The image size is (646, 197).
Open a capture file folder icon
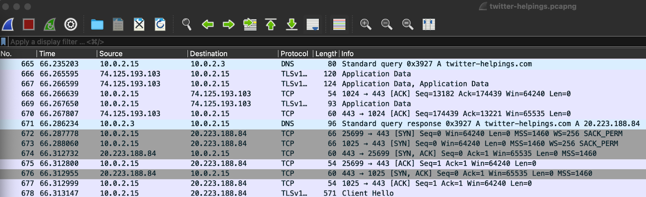tap(97, 25)
